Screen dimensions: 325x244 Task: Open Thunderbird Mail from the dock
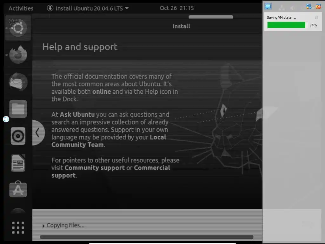coord(18,82)
